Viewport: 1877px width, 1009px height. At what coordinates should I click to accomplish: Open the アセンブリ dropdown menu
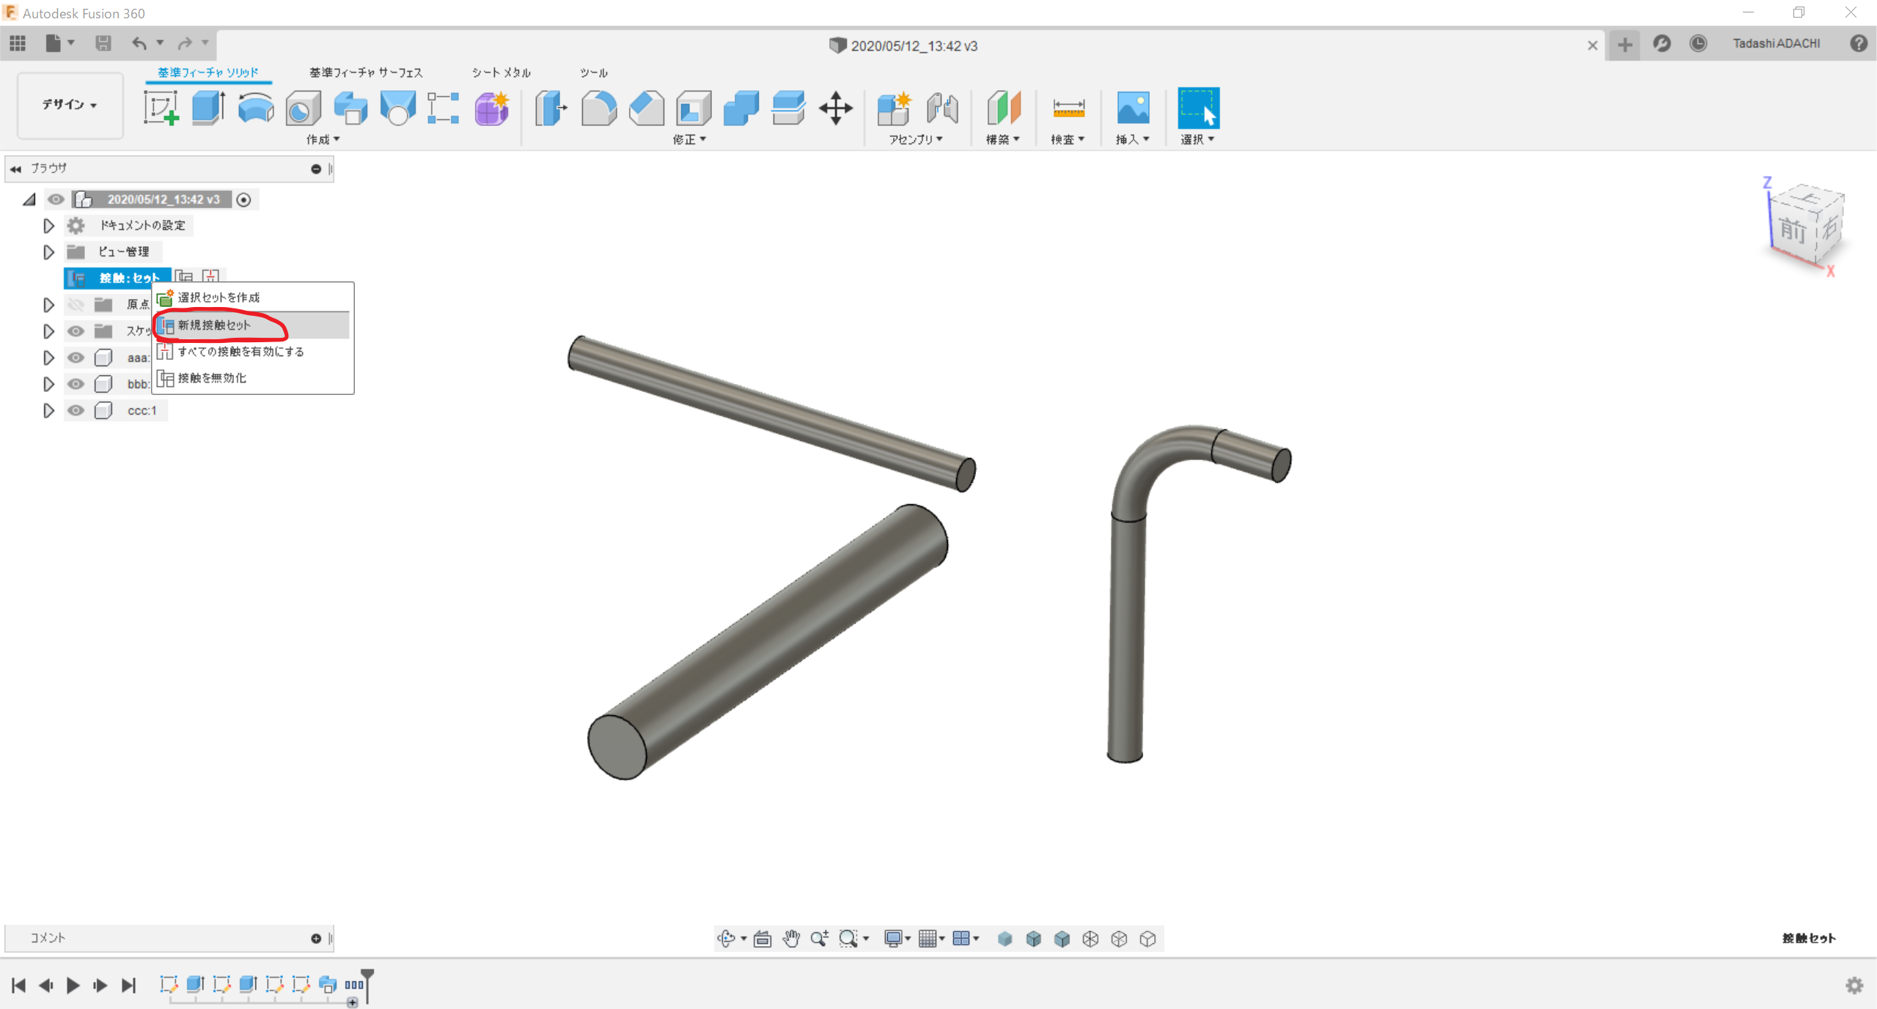click(x=916, y=139)
